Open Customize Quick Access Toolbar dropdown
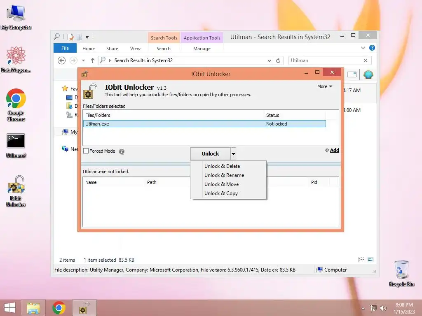 (87, 37)
